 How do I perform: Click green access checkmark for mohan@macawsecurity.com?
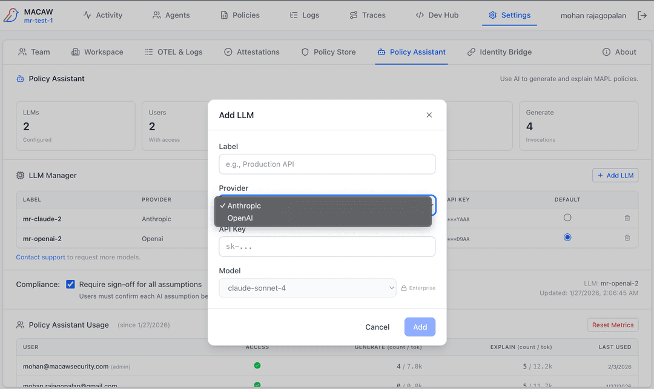pos(257,366)
